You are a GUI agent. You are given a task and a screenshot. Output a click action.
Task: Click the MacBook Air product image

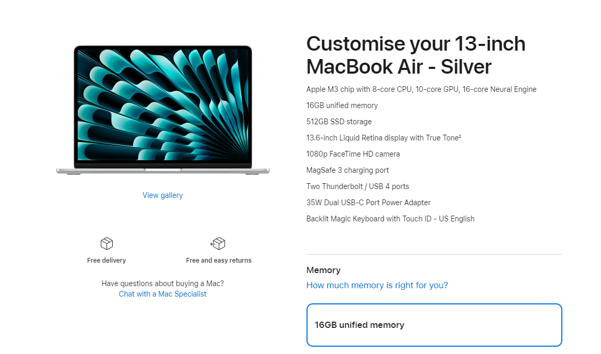pos(163,110)
